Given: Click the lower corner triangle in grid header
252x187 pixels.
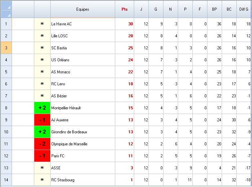Looking at the screenshot, I should (x=9, y=15).
